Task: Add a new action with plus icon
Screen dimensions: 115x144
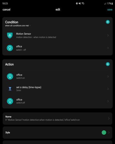Action: [108, 64]
